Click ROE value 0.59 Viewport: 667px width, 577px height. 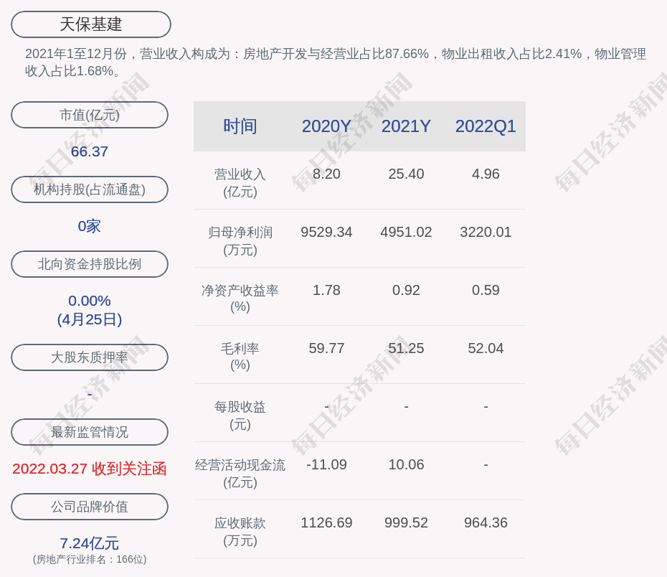click(x=486, y=290)
